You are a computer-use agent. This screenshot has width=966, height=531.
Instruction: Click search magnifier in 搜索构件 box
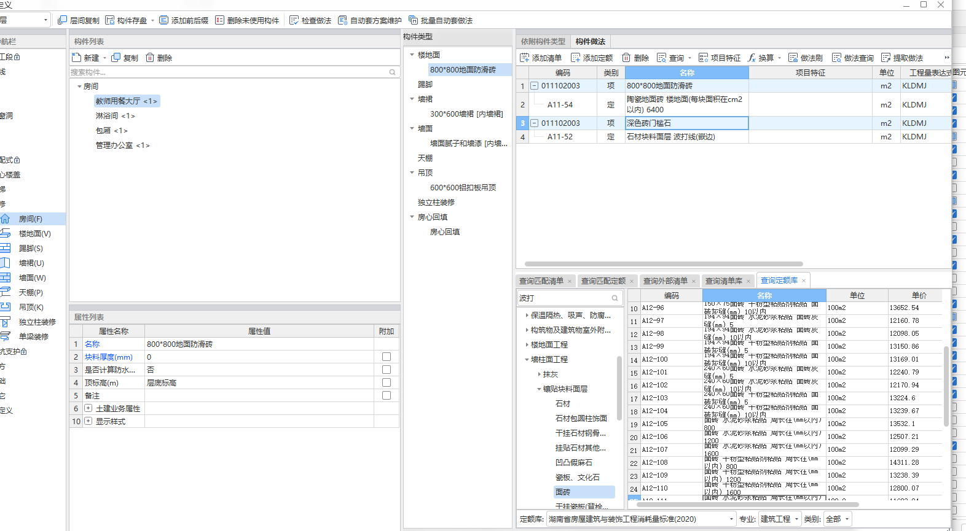(x=392, y=72)
